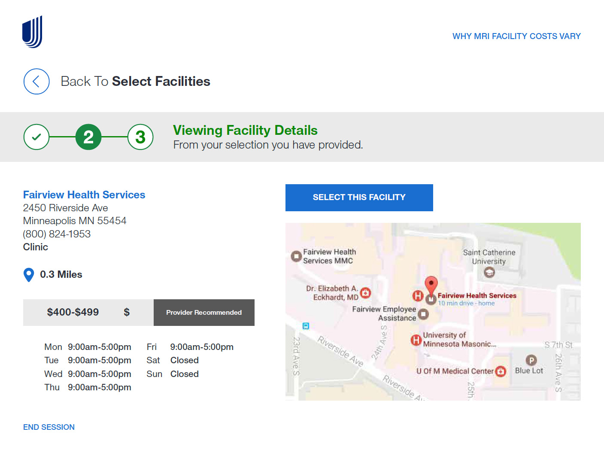This screenshot has height=453, width=604.
Task: Open Why MRI Facility Costs Vary link
Action: tap(516, 36)
